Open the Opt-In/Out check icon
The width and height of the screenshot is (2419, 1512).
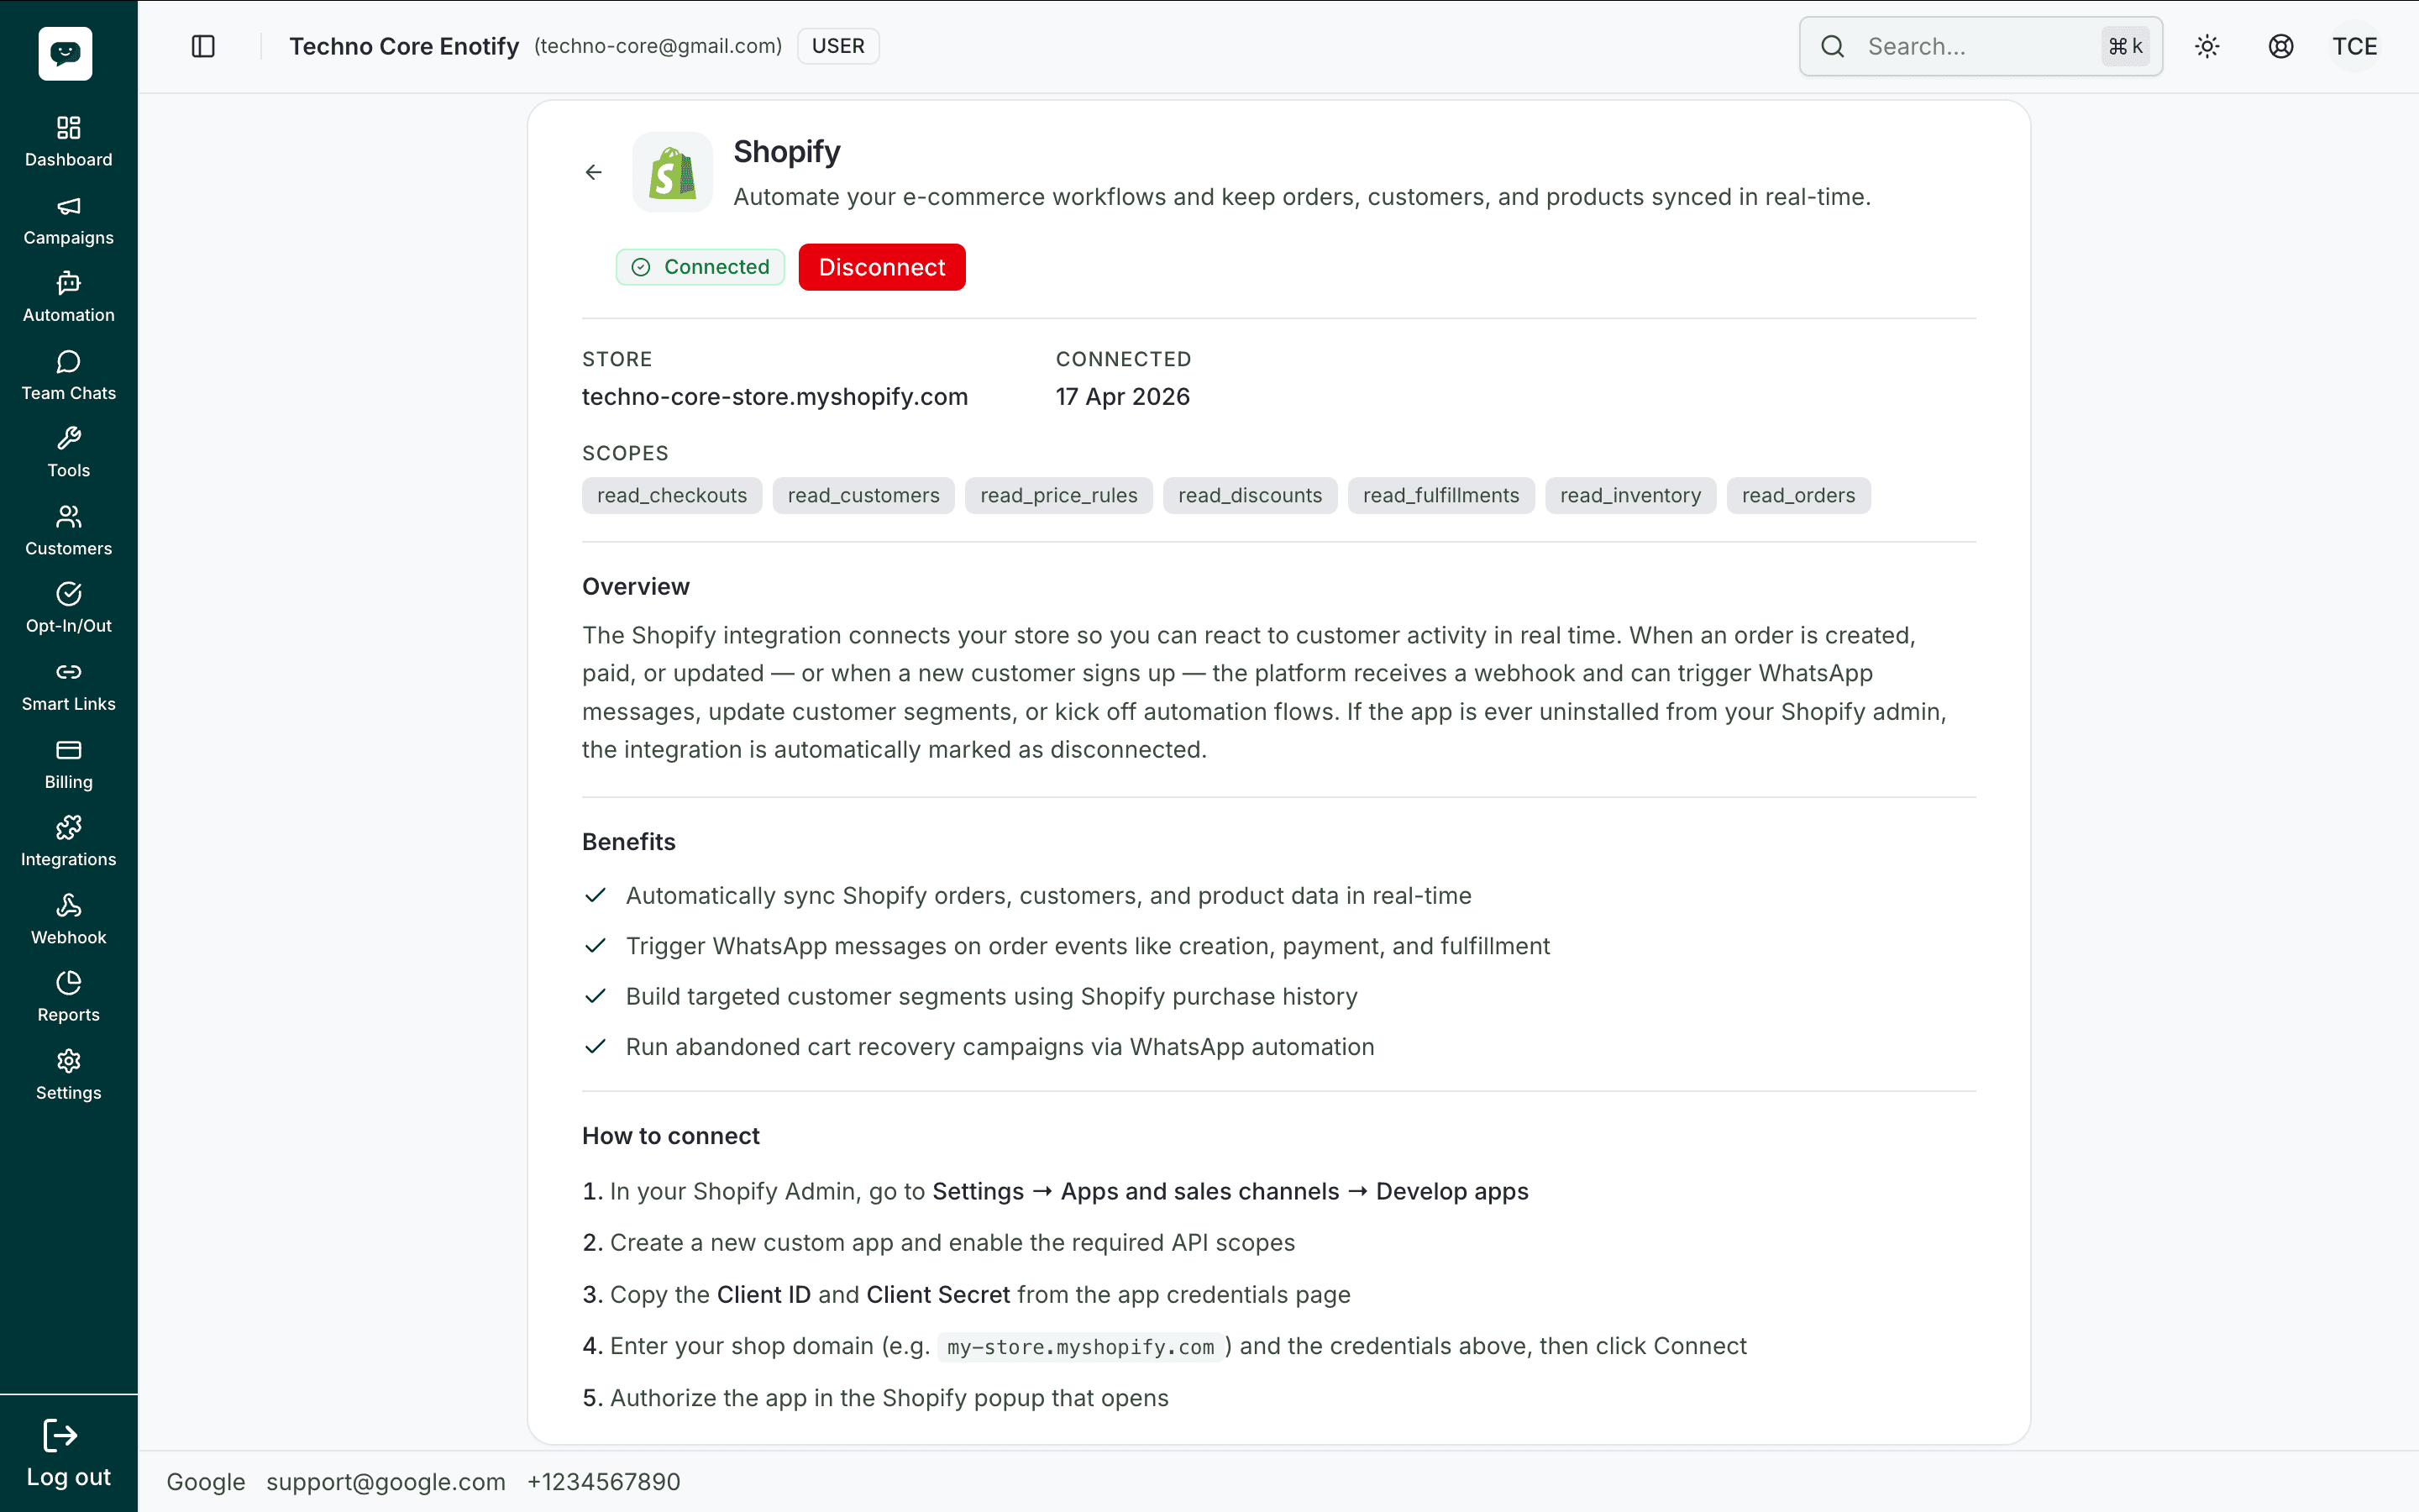click(x=68, y=594)
